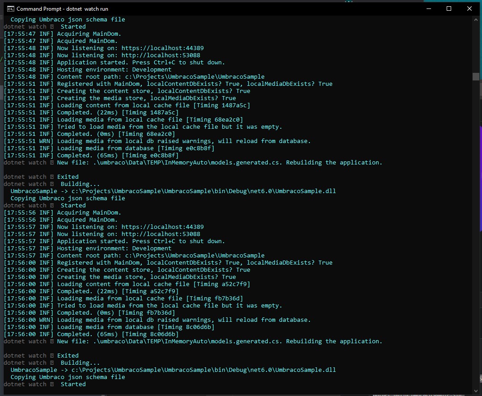The width and height of the screenshot is (482, 396).
Task: Click 'Loading media from database [Timing e0c8b8f]'
Action: pos(135,148)
